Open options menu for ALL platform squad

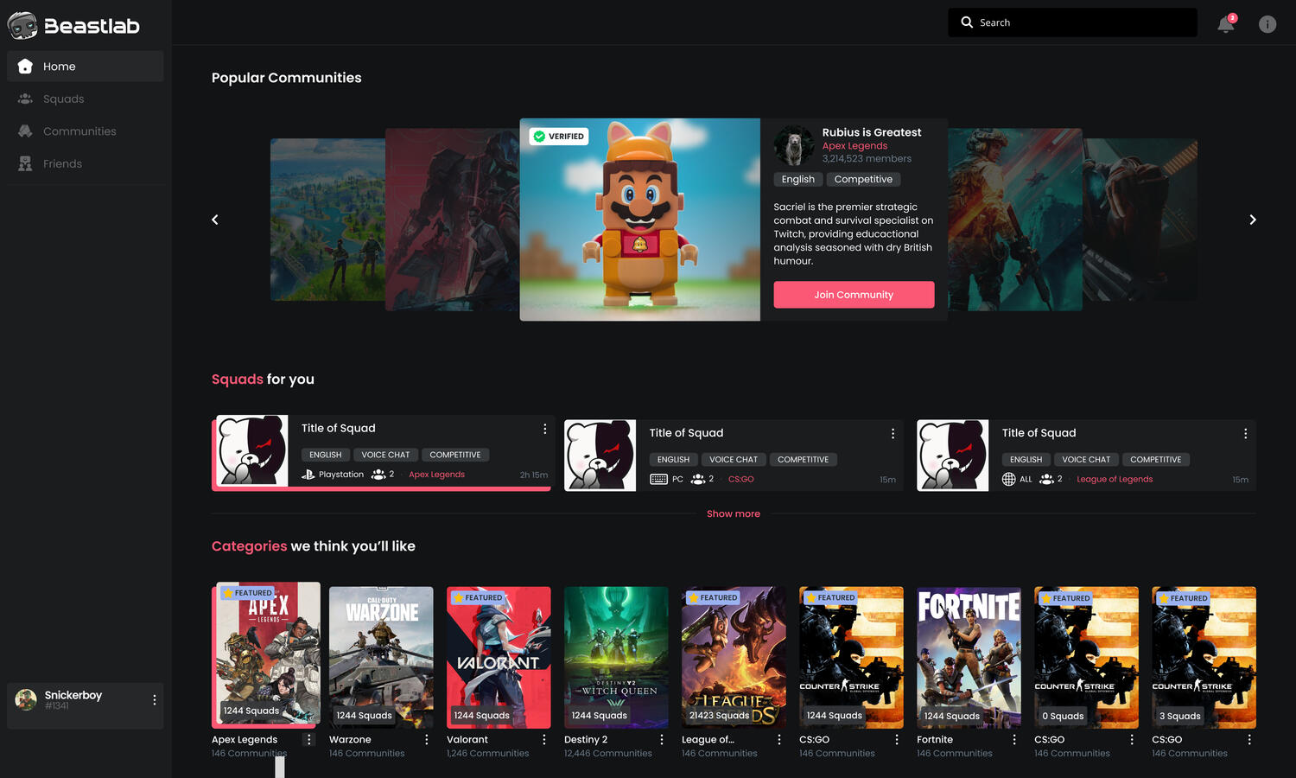click(1245, 434)
